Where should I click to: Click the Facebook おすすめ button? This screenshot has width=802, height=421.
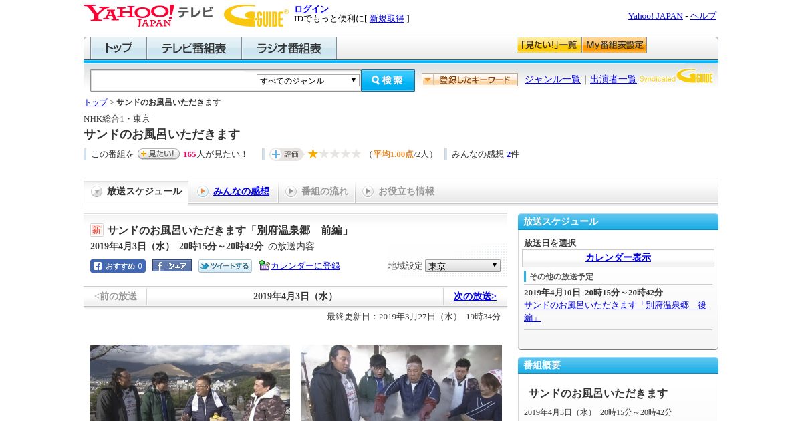pos(118,266)
